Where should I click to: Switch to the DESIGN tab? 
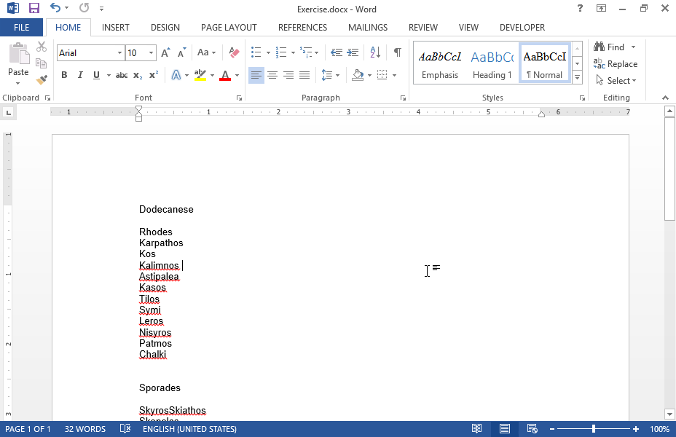point(165,28)
